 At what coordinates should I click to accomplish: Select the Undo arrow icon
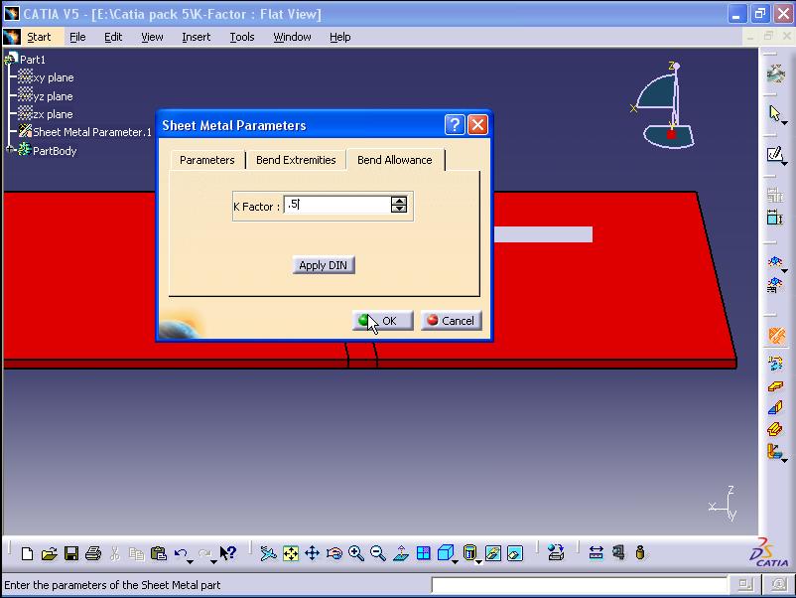182,553
